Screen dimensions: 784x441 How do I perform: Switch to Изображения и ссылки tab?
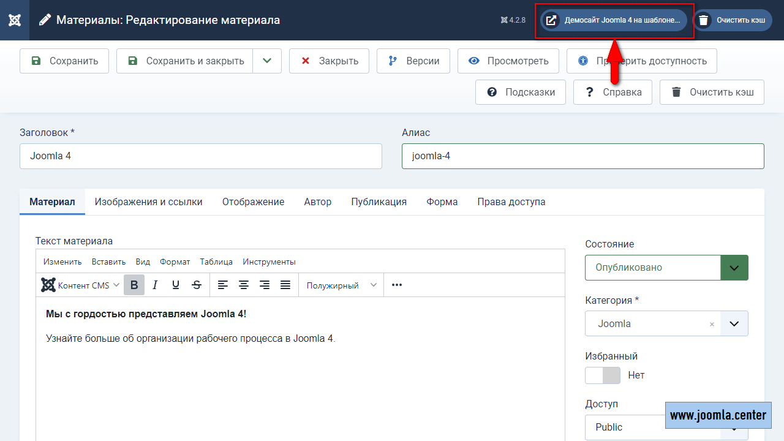tap(149, 202)
